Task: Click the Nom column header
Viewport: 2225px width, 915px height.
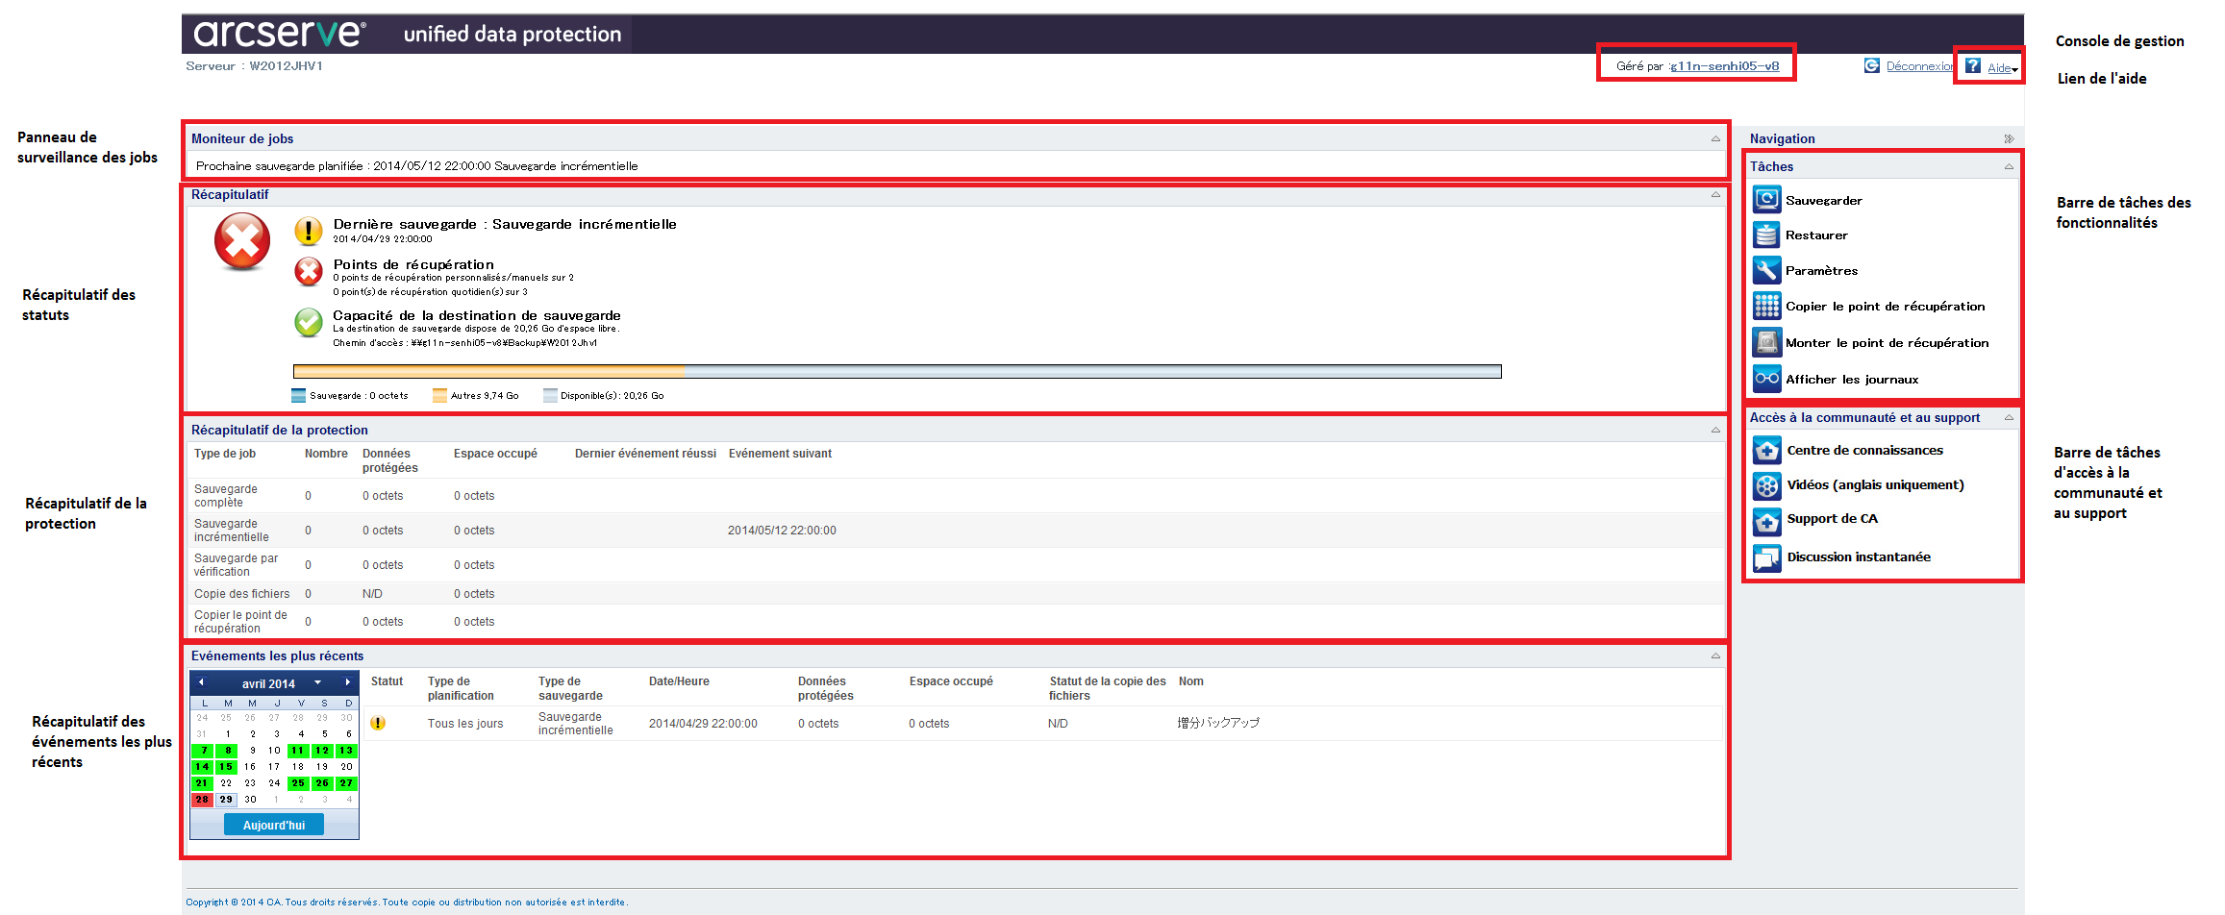Action: click(1190, 681)
